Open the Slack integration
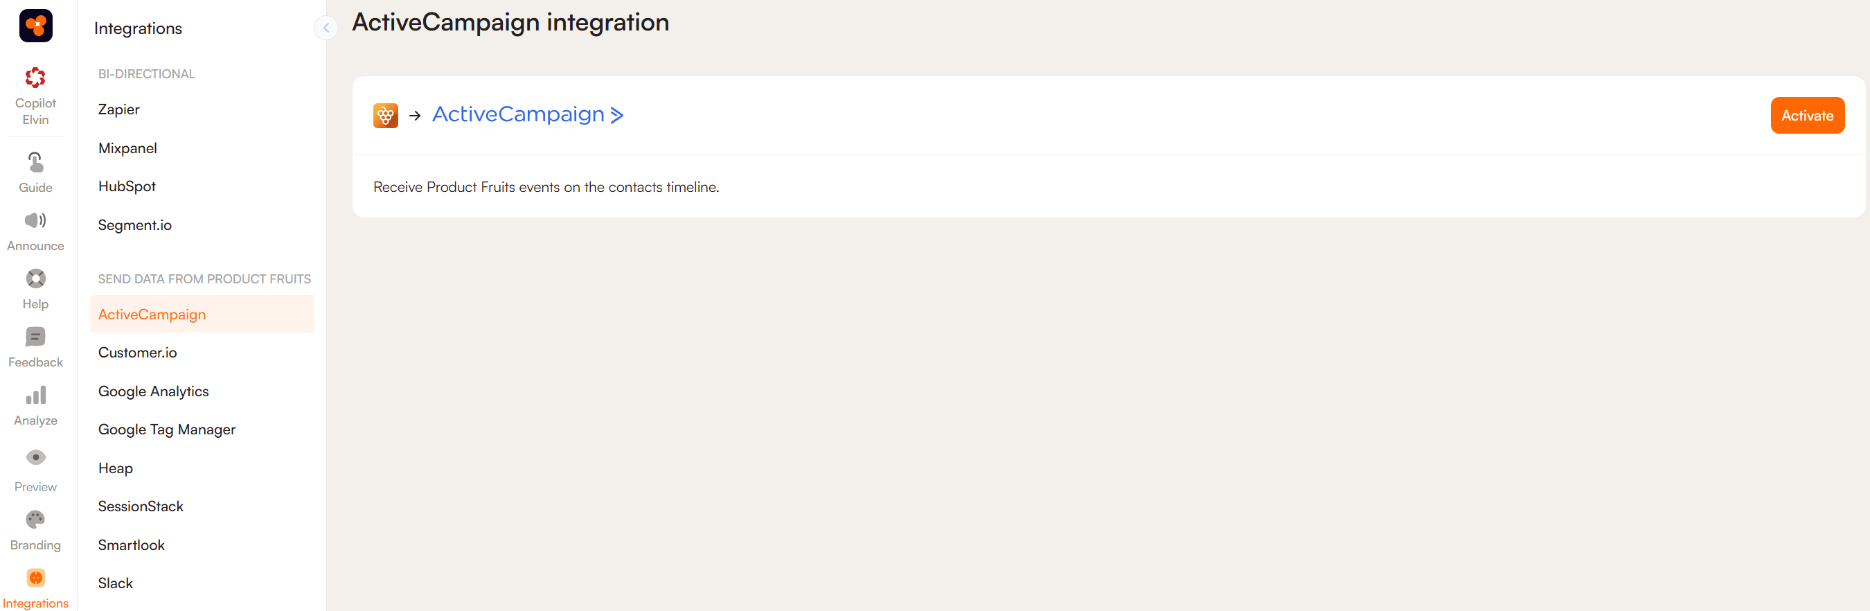This screenshot has width=1870, height=611. tap(116, 583)
